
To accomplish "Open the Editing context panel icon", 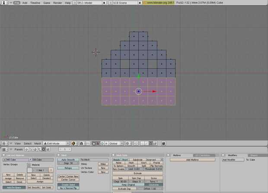I will 44,149.
